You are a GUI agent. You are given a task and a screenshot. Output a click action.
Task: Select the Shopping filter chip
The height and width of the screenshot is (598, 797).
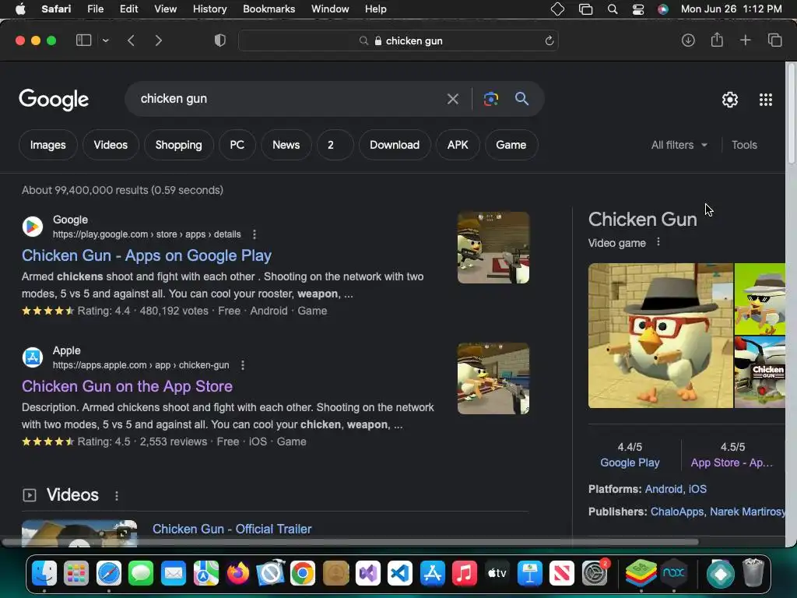point(178,145)
